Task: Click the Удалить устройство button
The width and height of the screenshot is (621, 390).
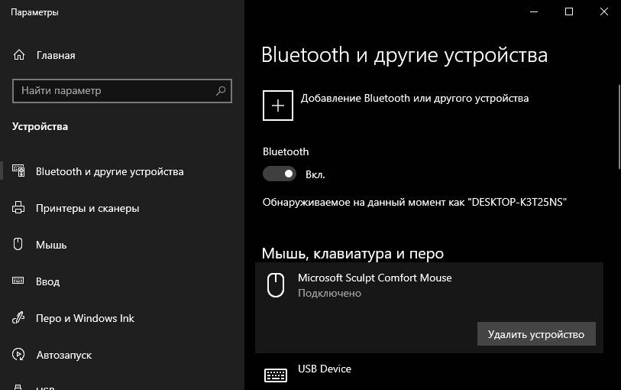Action: (x=535, y=334)
